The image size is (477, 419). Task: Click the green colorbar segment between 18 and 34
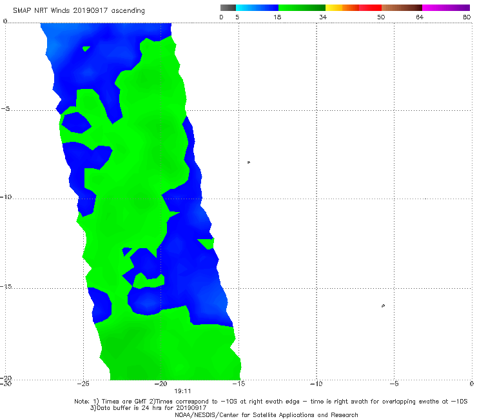[x=302, y=8]
